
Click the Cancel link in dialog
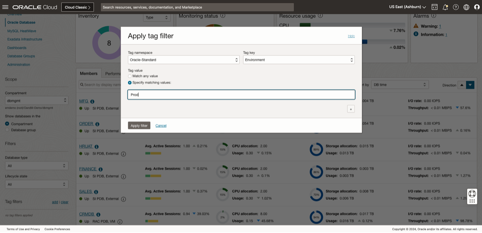click(x=161, y=126)
